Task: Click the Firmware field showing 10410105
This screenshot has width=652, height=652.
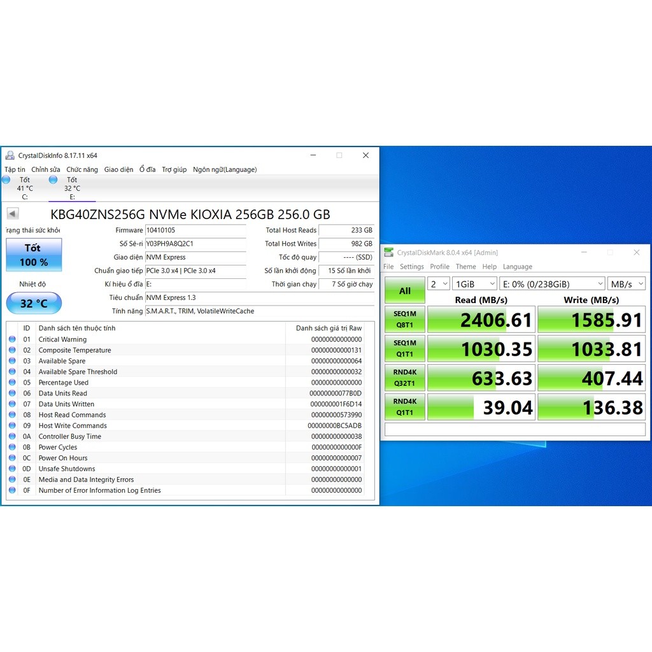Action: point(195,230)
